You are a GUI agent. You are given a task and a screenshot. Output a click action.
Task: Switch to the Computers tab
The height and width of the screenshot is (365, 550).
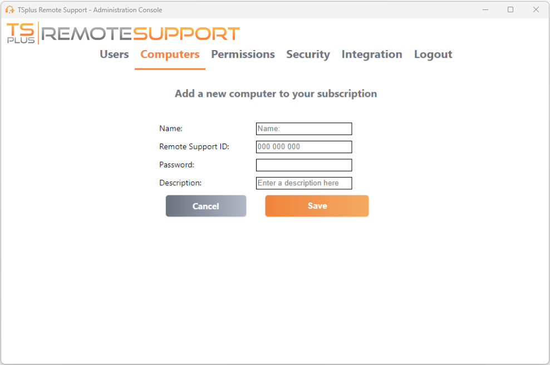(170, 54)
